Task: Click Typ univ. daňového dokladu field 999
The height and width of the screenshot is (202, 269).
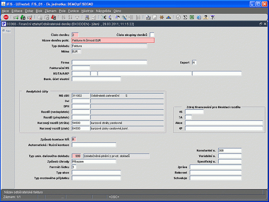Action: pyautogui.click(x=76, y=156)
